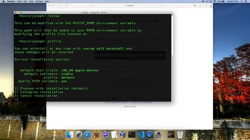
Task: Open the Terminal application menu
Action: [x=11, y=1]
